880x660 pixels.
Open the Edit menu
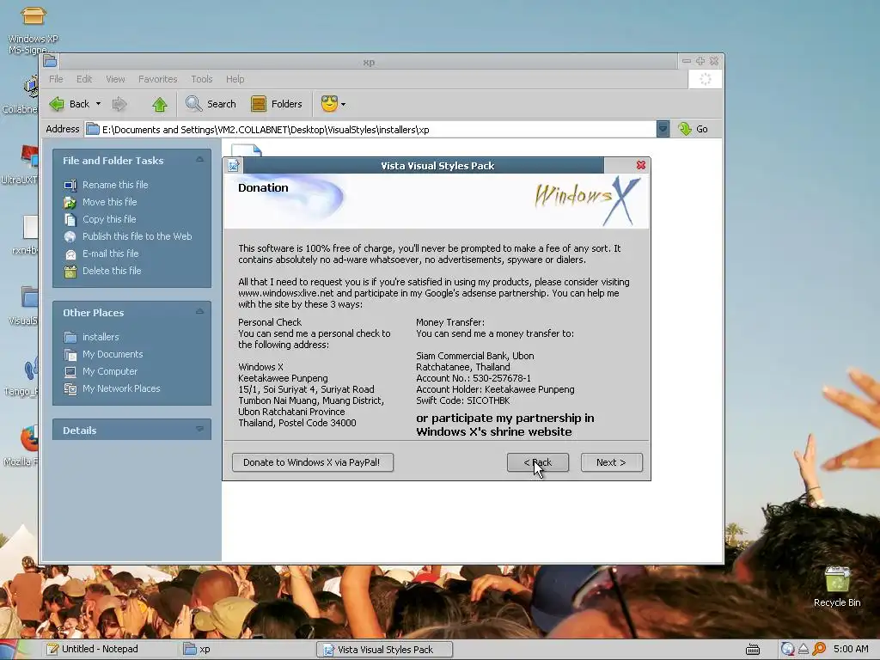pyautogui.click(x=84, y=79)
